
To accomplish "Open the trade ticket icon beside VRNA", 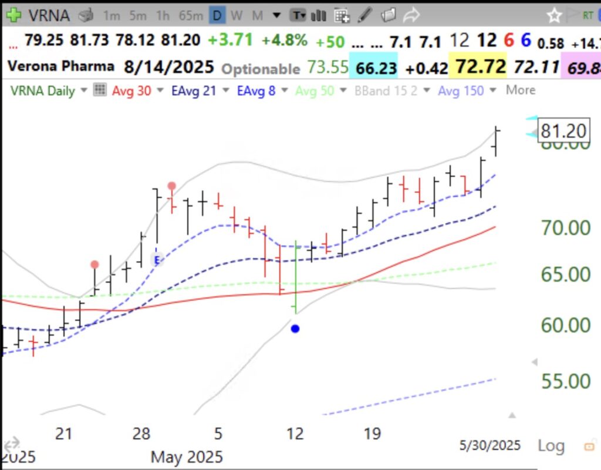I will (x=86, y=15).
